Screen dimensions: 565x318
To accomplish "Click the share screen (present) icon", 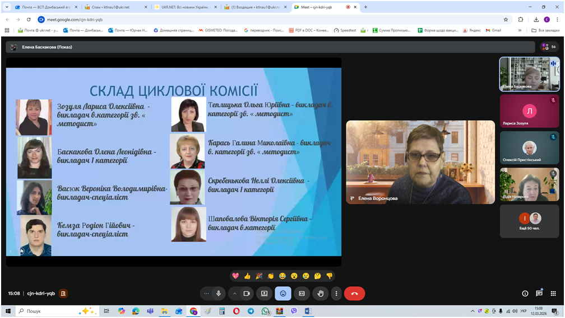I will coord(264,293).
